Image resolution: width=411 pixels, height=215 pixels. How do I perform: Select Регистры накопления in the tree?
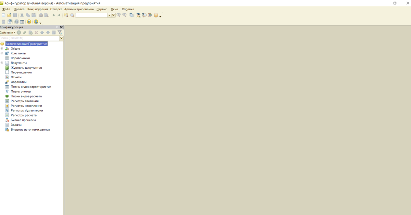[26, 106]
